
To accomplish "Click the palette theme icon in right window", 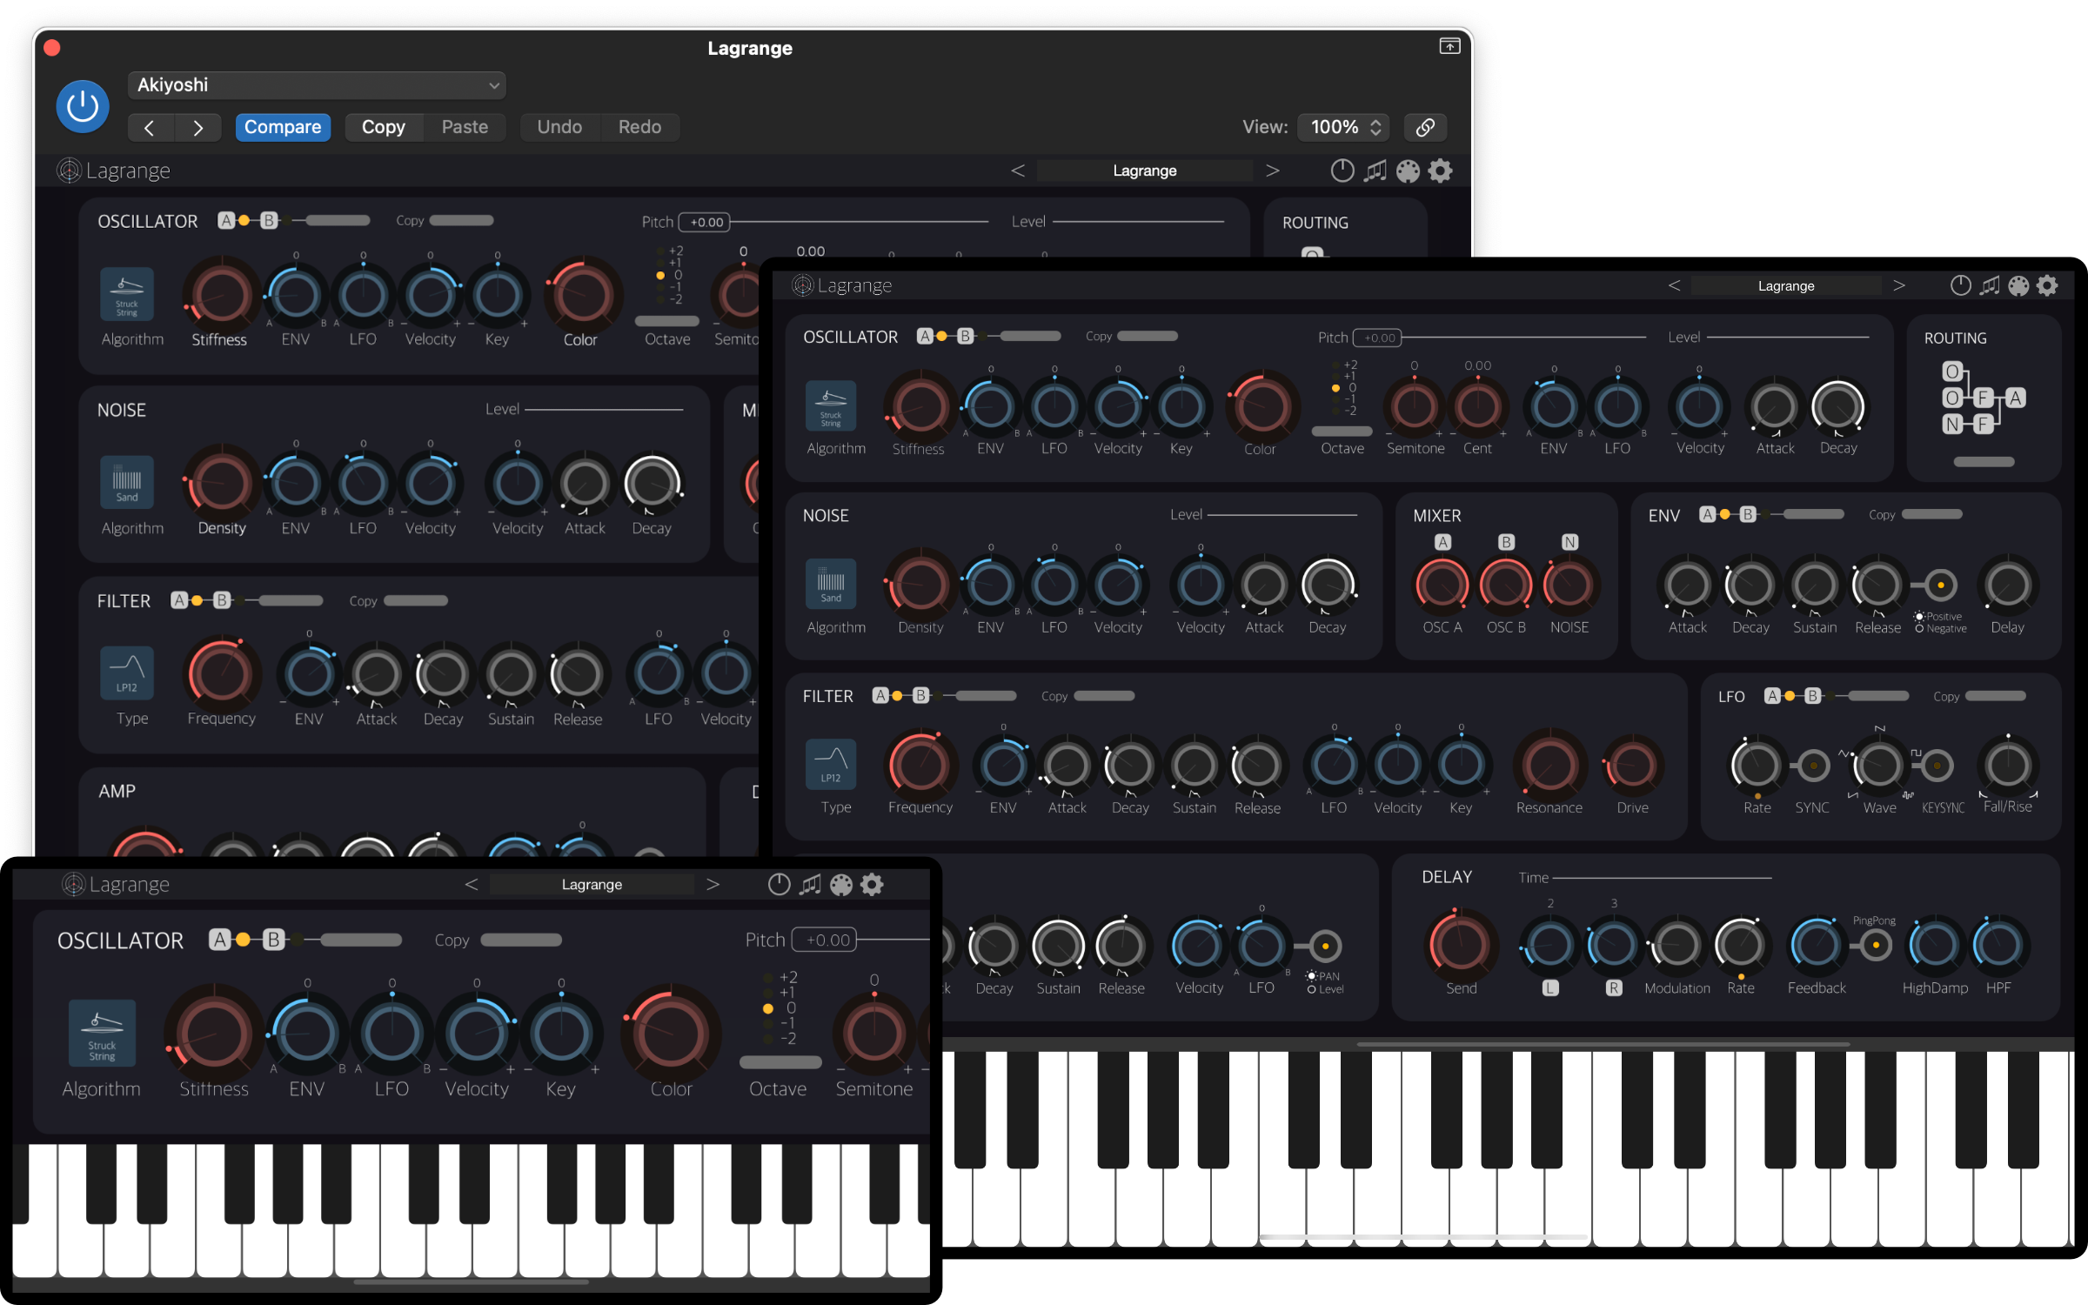I will (x=2018, y=285).
